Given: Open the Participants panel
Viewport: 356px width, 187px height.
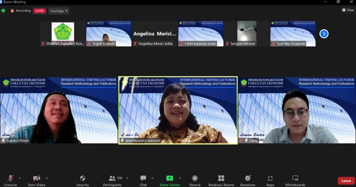Looking at the screenshot, I should 112,181.
